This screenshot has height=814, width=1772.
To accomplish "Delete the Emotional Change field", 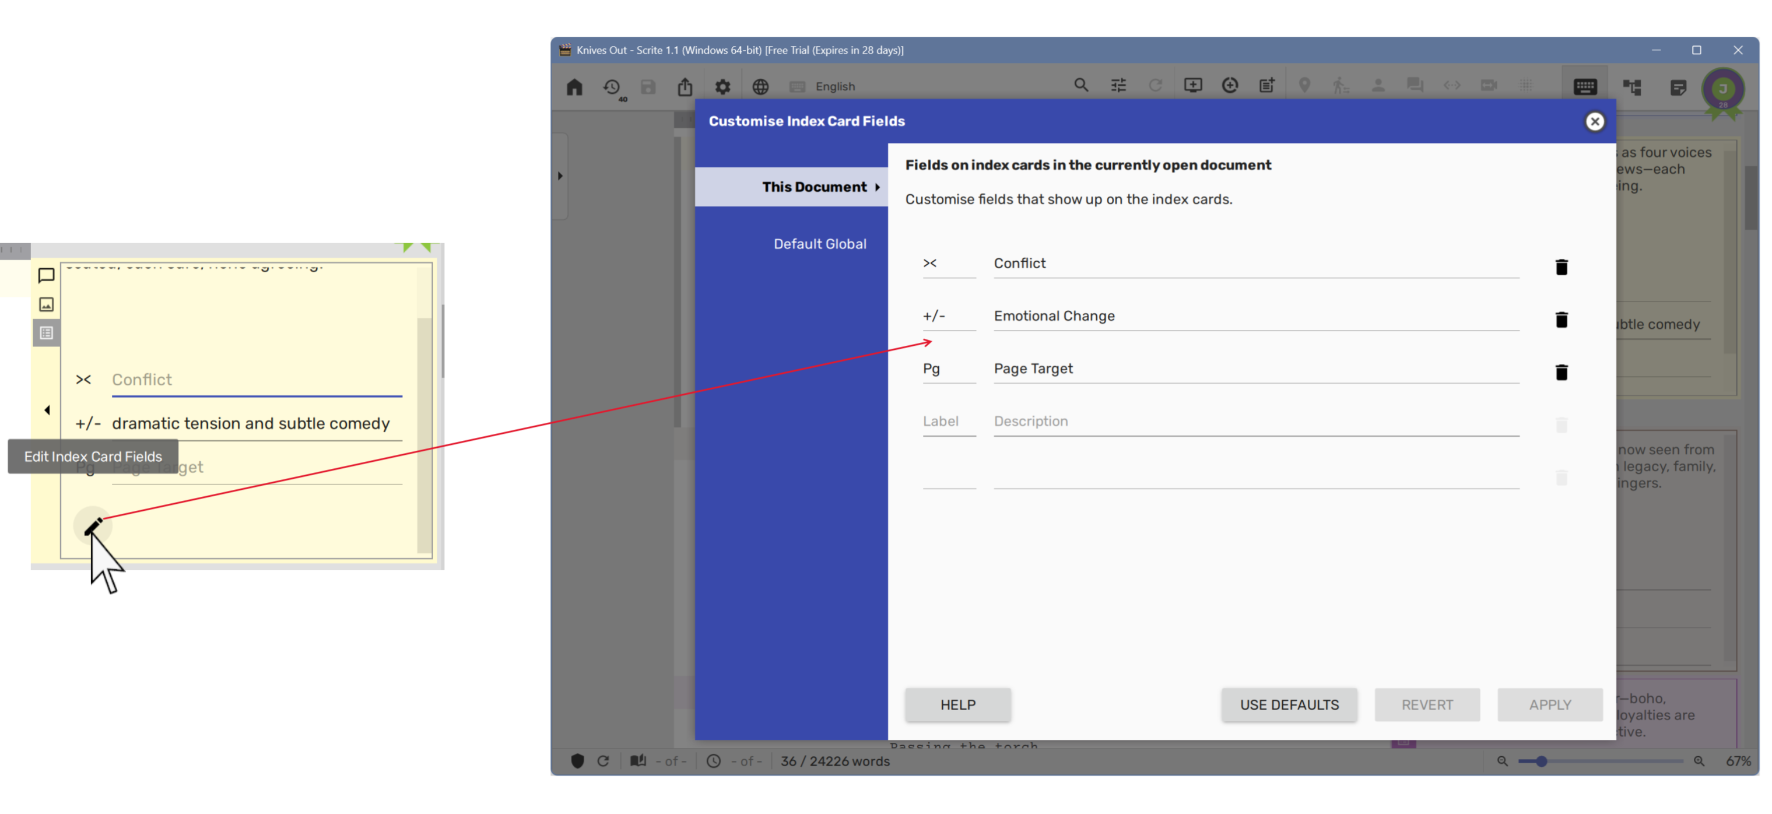I will tap(1561, 320).
